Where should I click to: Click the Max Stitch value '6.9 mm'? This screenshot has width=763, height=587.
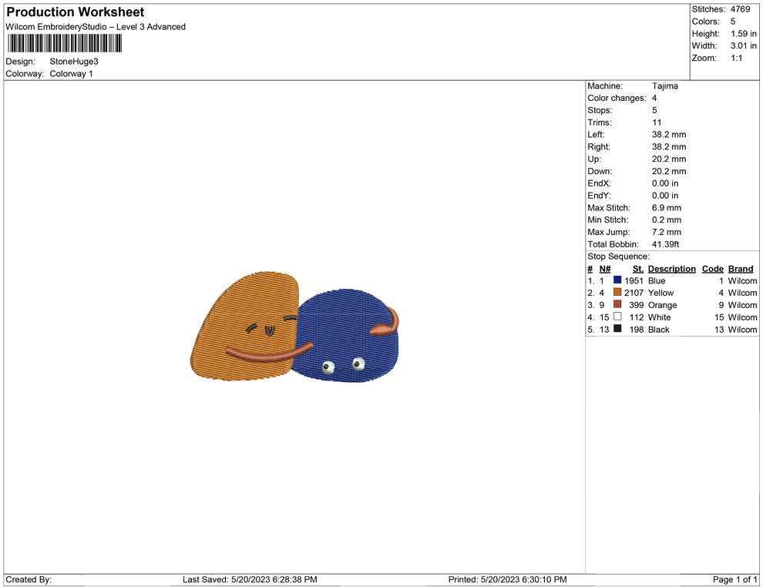tap(667, 208)
